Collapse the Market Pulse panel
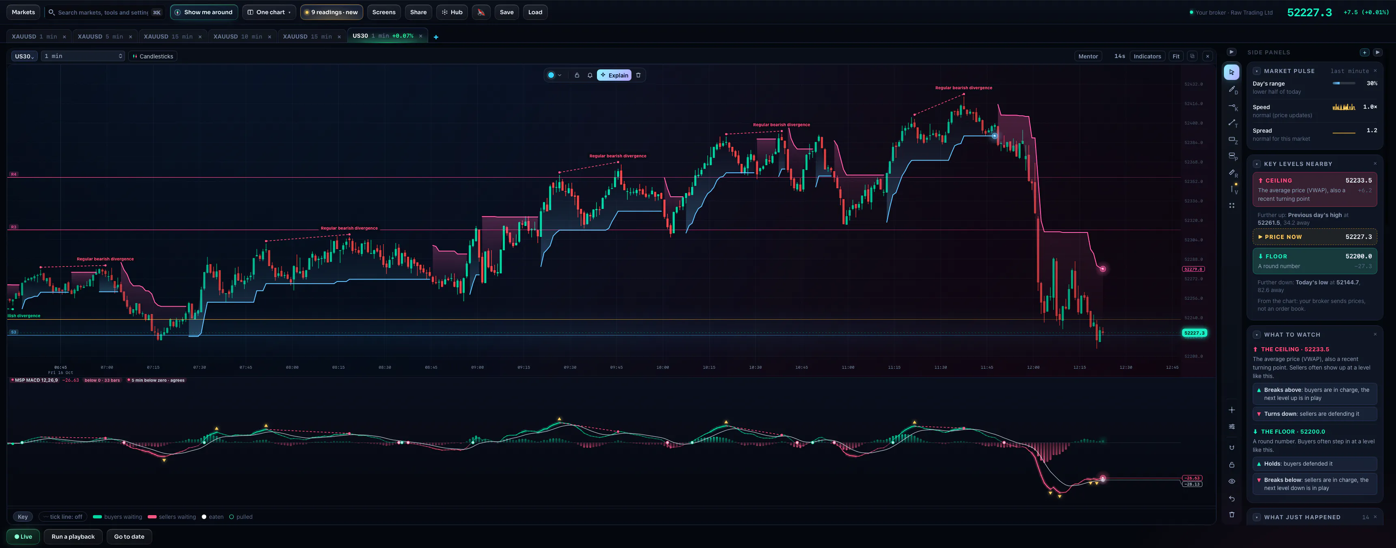1396x548 pixels. tap(1257, 71)
